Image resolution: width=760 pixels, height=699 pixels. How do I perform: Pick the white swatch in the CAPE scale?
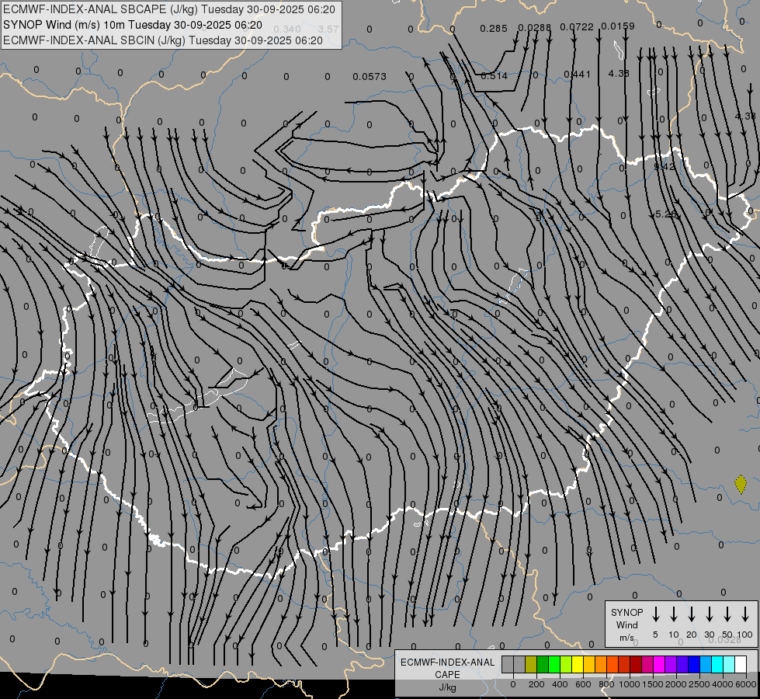(x=741, y=664)
